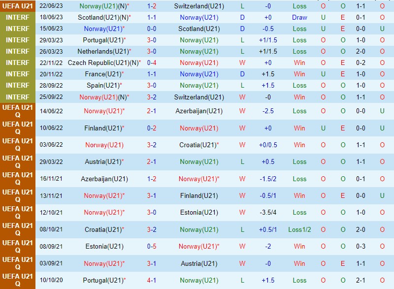Viewport: 394px width, 289px height.
Task: Select half-time score 2-1 on 10/10/20 row
Action: (x=361, y=280)
